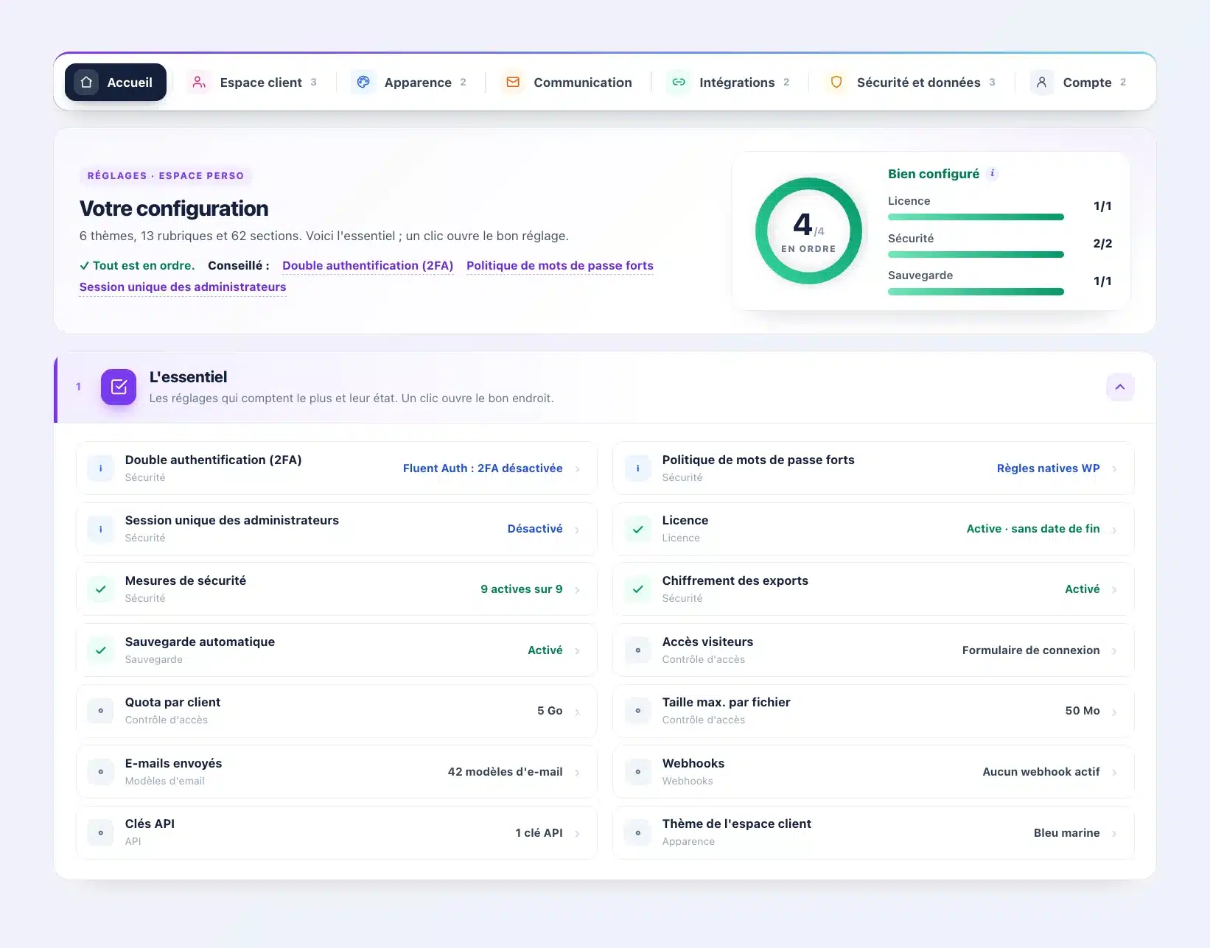Click the Formulaire de connexion value
The image size is (1210, 948).
click(x=1031, y=650)
